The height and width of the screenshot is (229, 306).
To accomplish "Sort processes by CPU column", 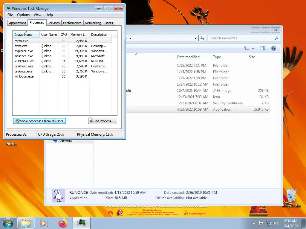I will click(x=64, y=35).
